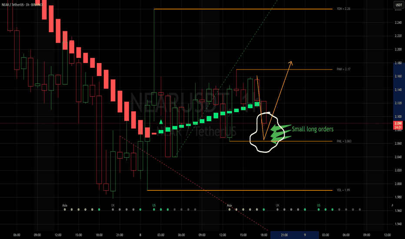Viewport: 405px width, 239px height.
Task: Click the 2.120 price axis label
Action: coord(398,103)
